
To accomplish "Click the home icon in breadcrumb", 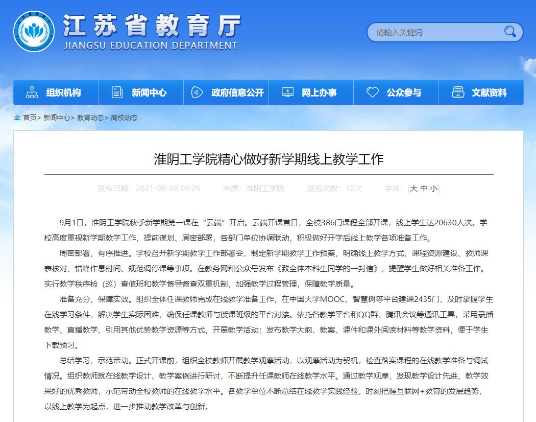I will (x=17, y=118).
